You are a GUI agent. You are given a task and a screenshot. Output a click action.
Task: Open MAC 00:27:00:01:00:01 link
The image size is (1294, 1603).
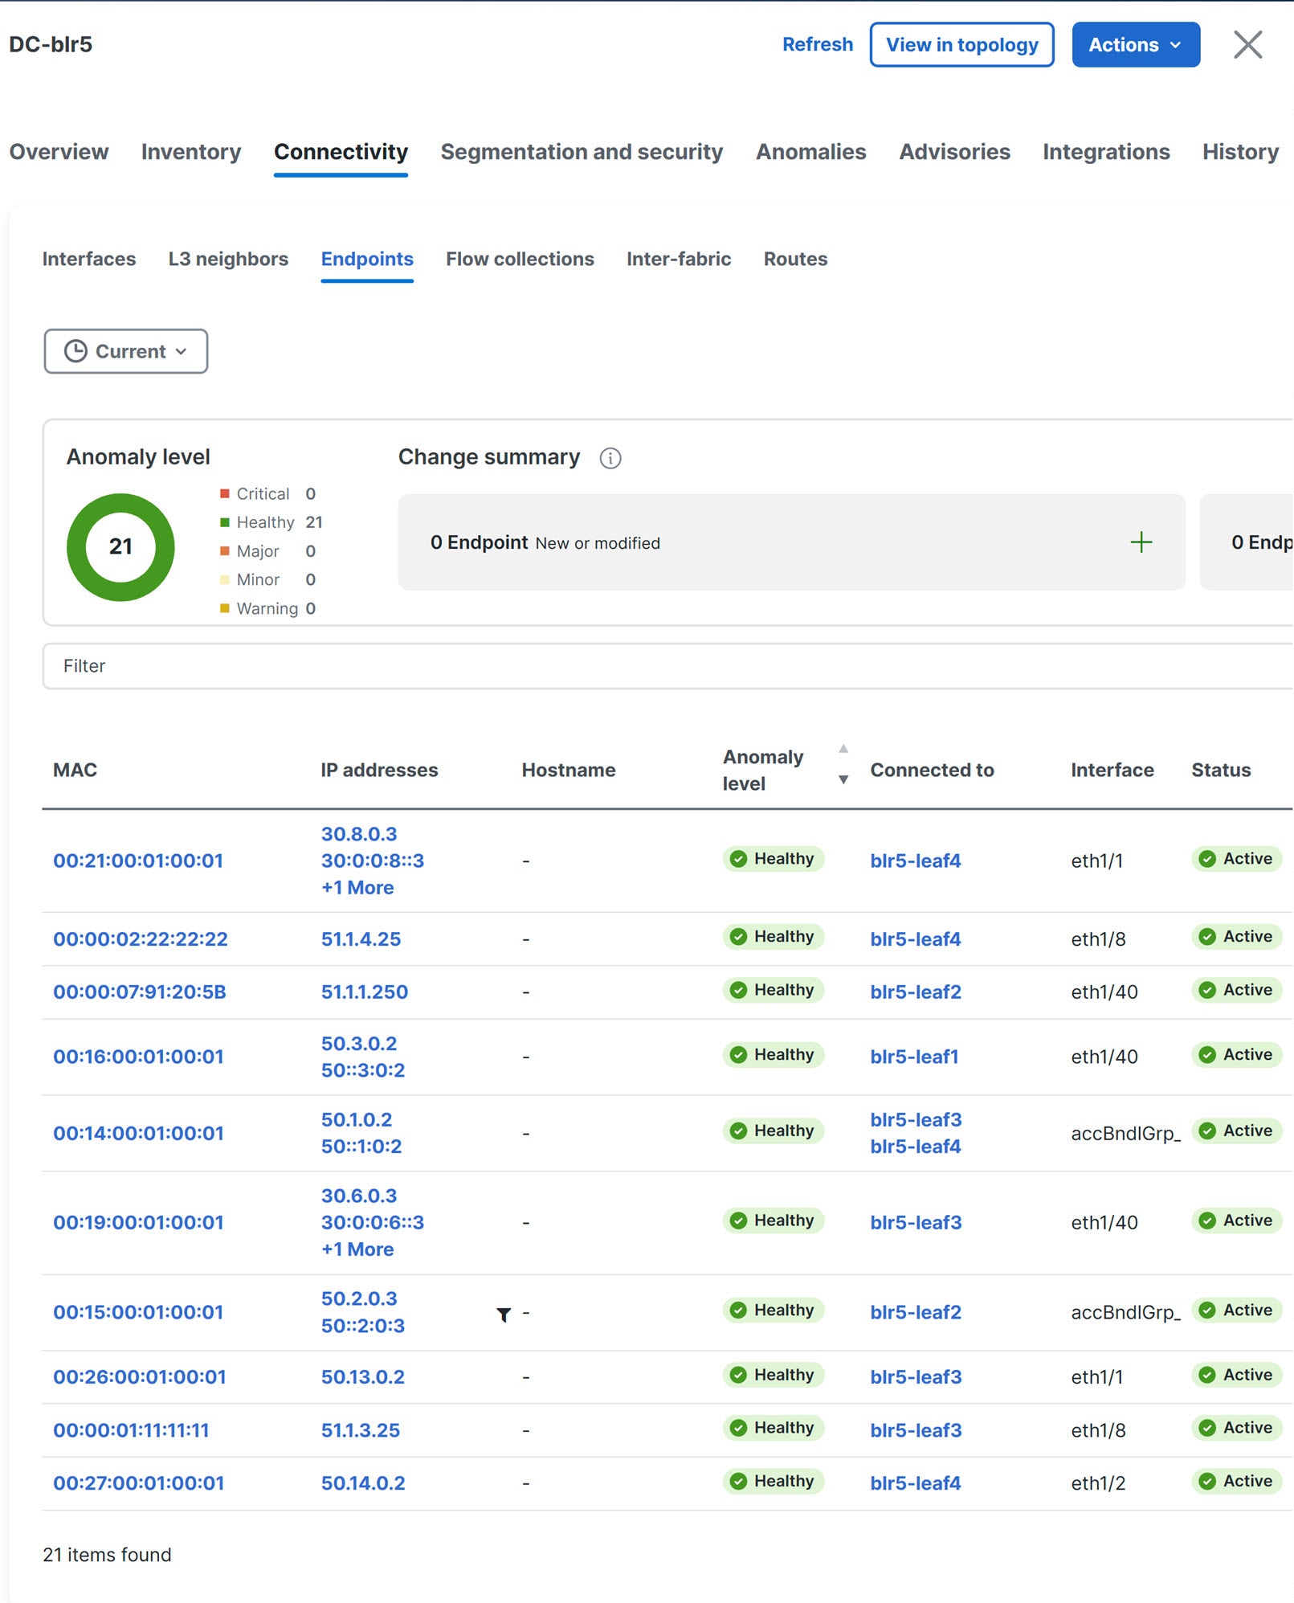click(x=139, y=1483)
